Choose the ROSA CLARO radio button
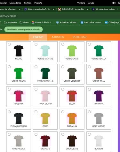 click(36, 89)
